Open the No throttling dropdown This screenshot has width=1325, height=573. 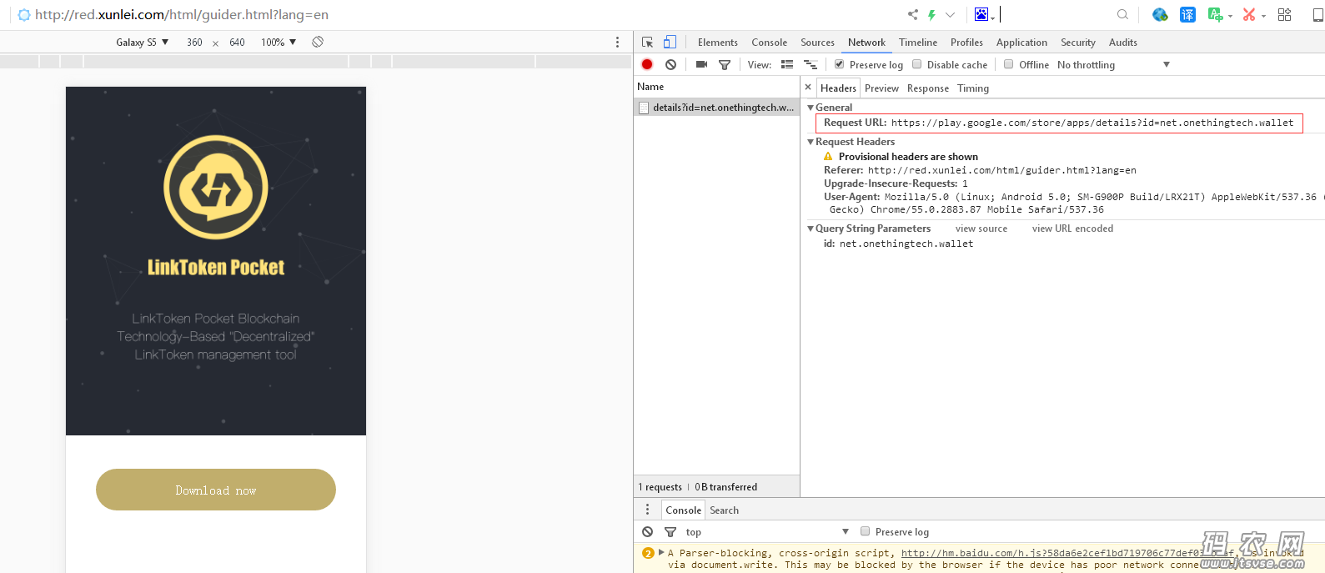[1113, 64]
